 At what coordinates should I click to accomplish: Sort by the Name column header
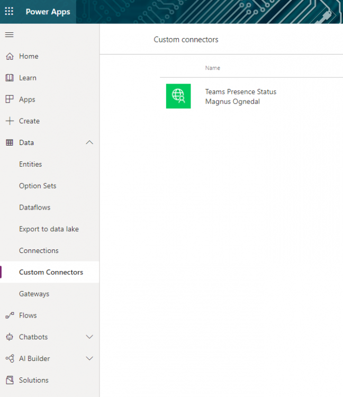pyautogui.click(x=213, y=68)
